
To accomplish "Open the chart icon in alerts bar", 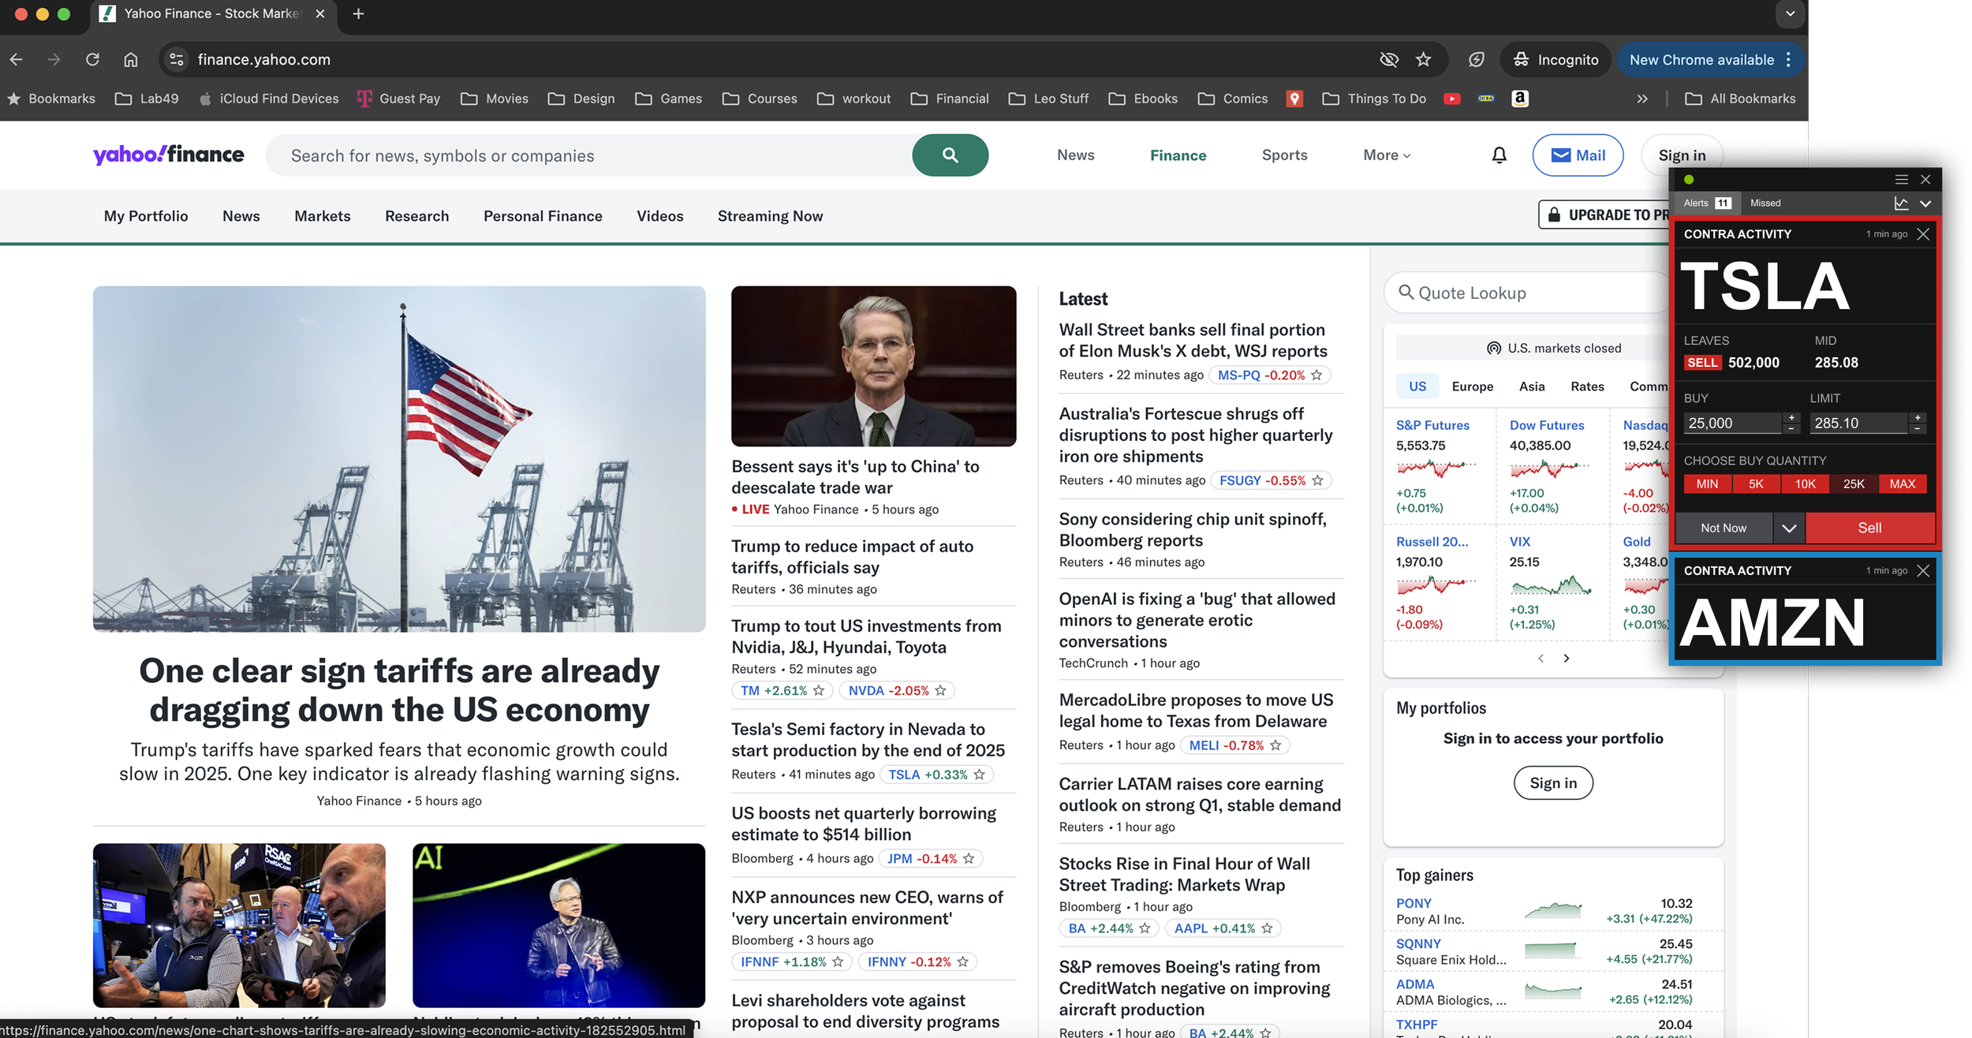I will [1901, 203].
